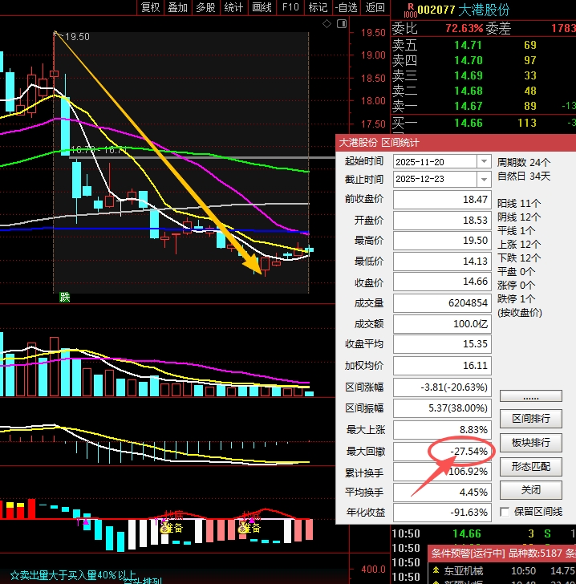Click the 区间涨幅 value -3.81(-20.63%)
576x584 pixels.
click(442, 387)
